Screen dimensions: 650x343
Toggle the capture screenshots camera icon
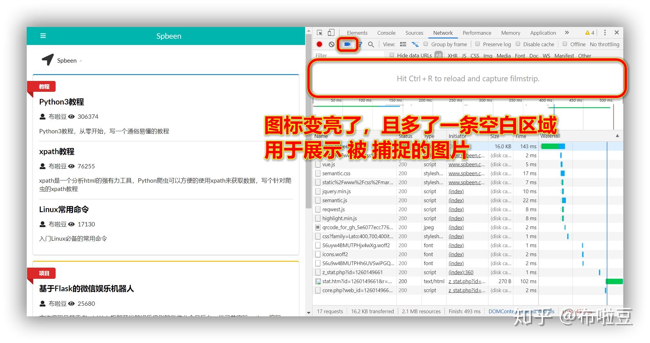(x=347, y=44)
